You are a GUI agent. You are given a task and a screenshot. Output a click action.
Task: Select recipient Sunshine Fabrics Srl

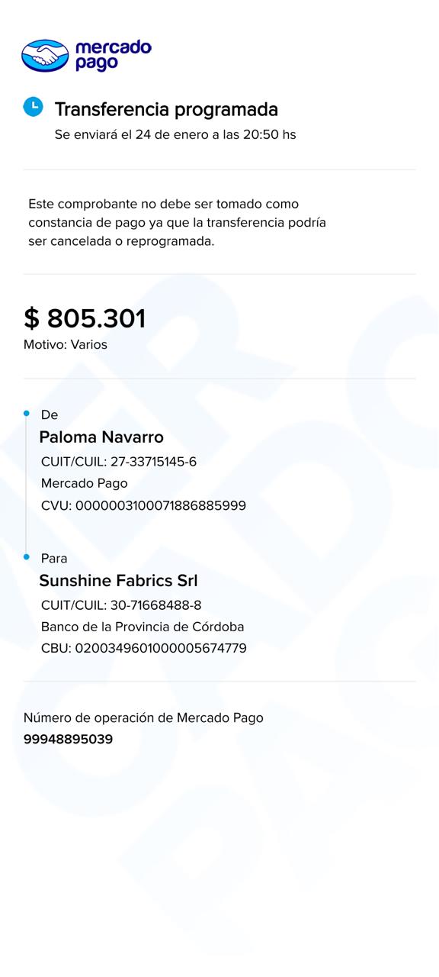(118, 581)
